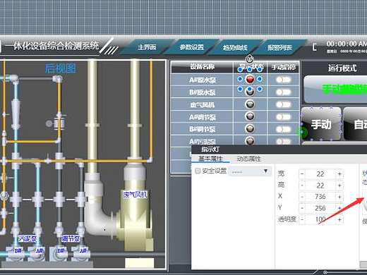
Task: Click the 自动 mode button
Action: click(355, 124)
